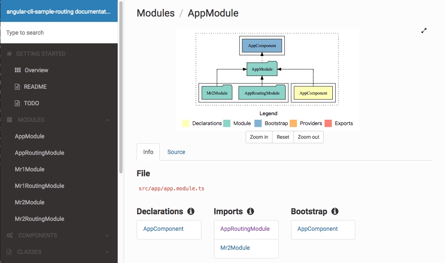
Task: Open the AppRoutingModule import link
Action: (245, 229)
